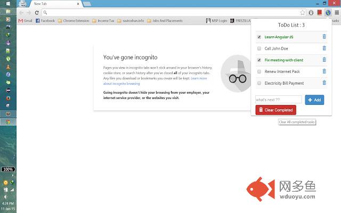The height and width of the screenshot is (213, 341).
Task: Open the VLC cone taskbar icon
Action: click(x=8, y=67)
